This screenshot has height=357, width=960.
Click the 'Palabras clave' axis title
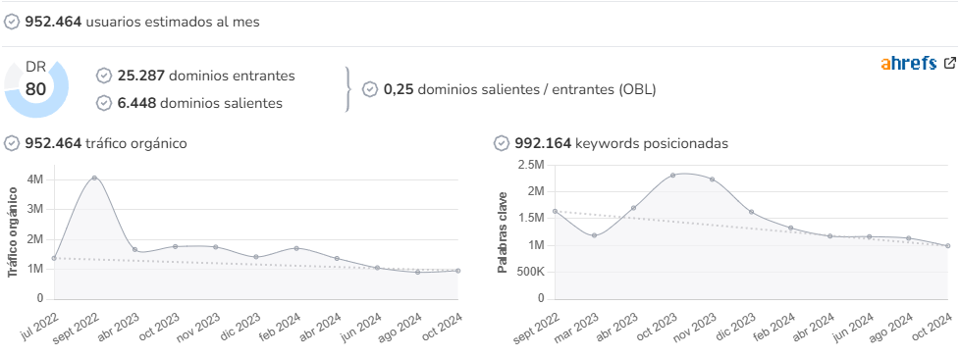[502, 231]
